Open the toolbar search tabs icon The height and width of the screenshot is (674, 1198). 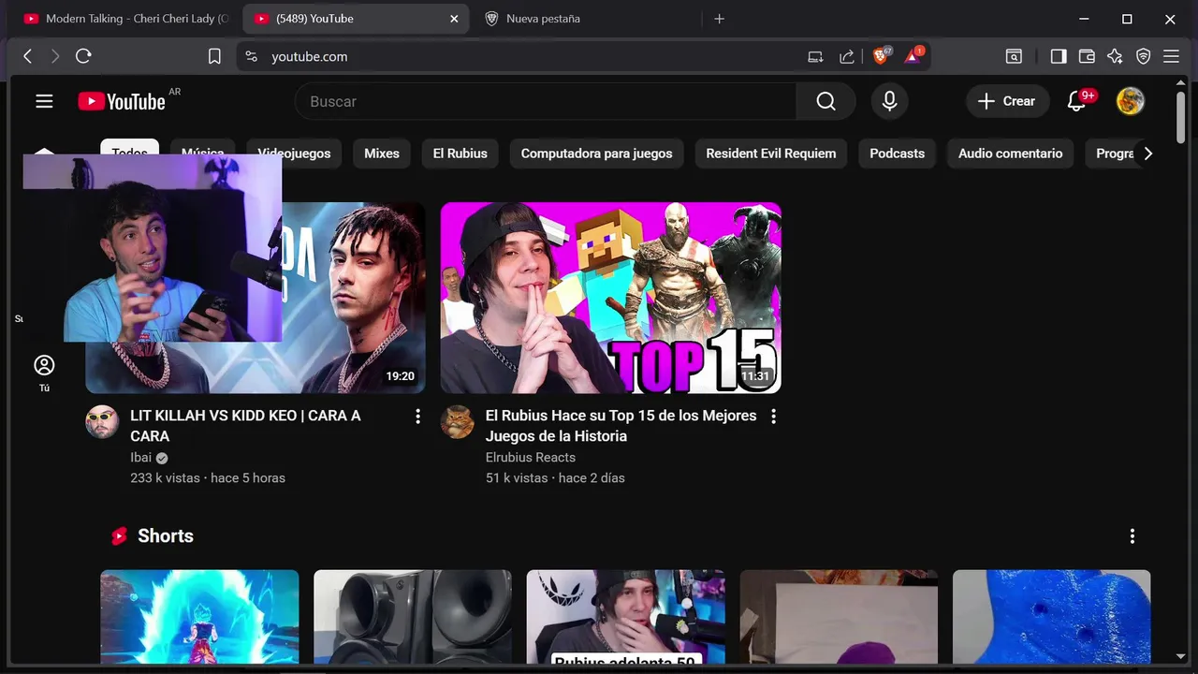pyautogui.click(x=1014, y=56)
